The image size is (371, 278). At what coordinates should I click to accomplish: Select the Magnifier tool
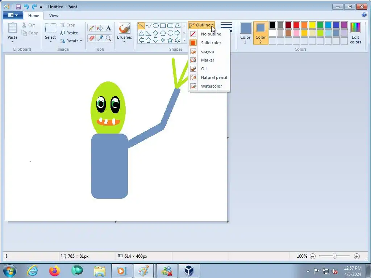coord(108,38)
